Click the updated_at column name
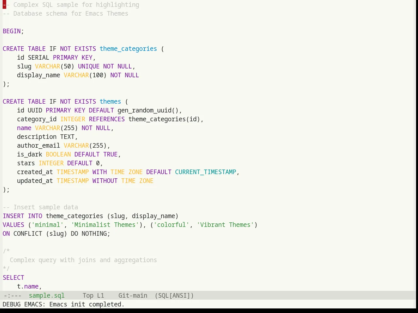Screen dimensions: 418x313 [35, 181]
